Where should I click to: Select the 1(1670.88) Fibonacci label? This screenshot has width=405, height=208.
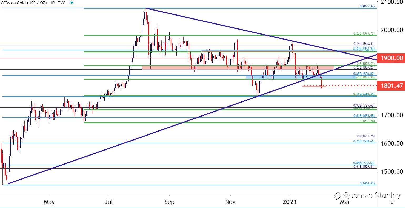coord(367,121)
